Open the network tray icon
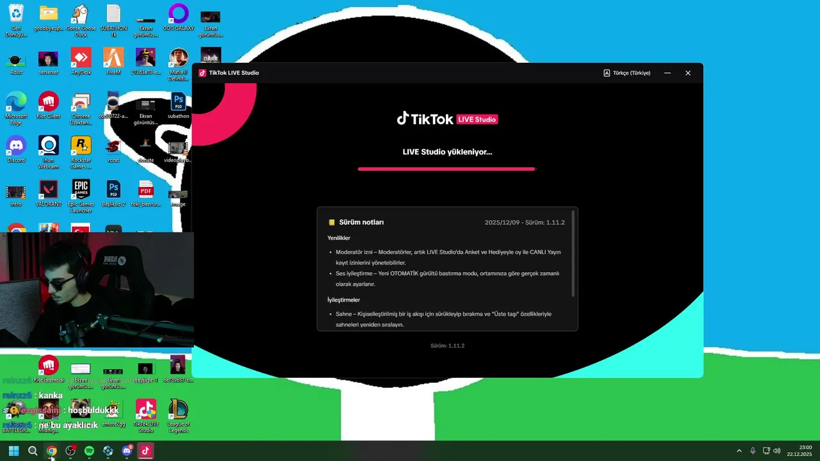820x461 pixels. pos(766,451)
